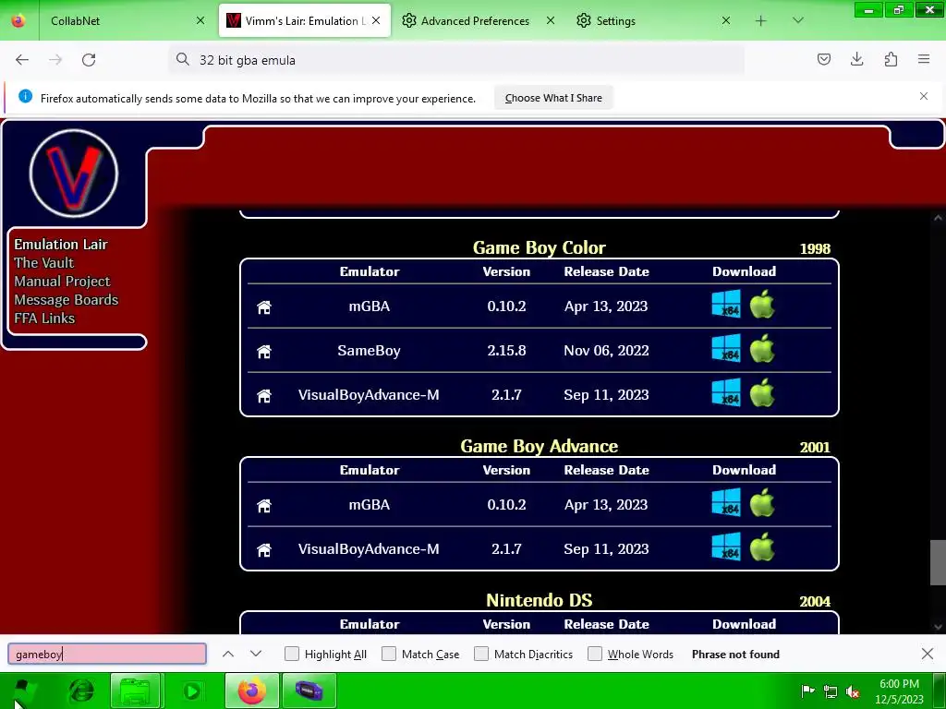Open SameBoy homepage icon
The height and width of the screenshot is (709, 946).
tap(264, 351)
